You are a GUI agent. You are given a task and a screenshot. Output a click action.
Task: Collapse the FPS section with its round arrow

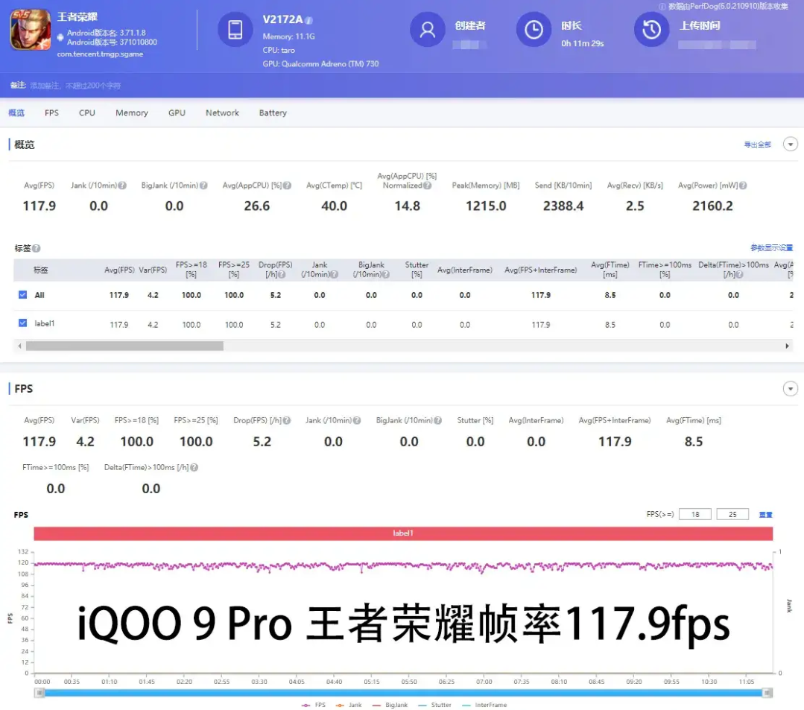tap(790, 389)
